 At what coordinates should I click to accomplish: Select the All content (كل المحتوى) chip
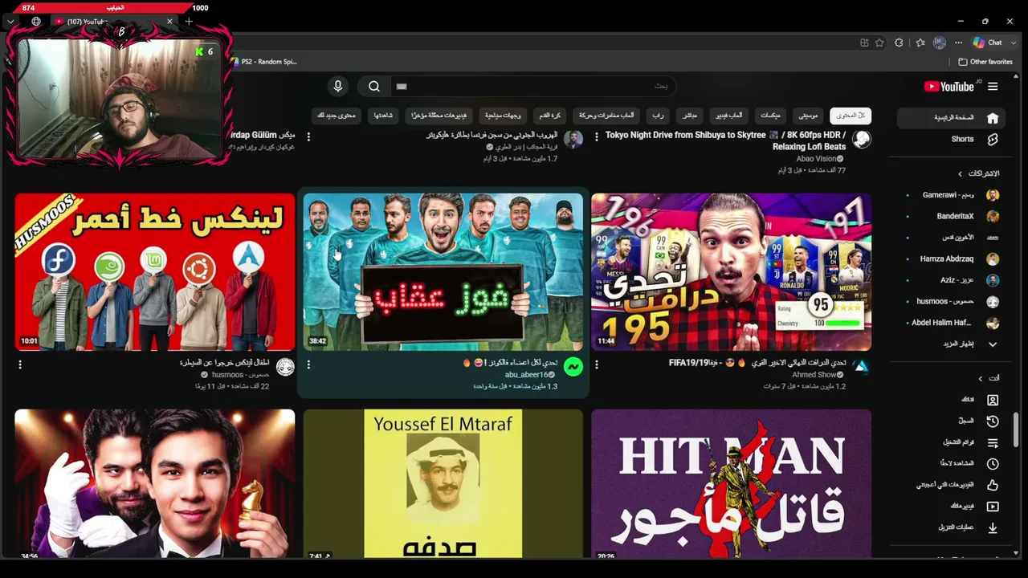851,116
